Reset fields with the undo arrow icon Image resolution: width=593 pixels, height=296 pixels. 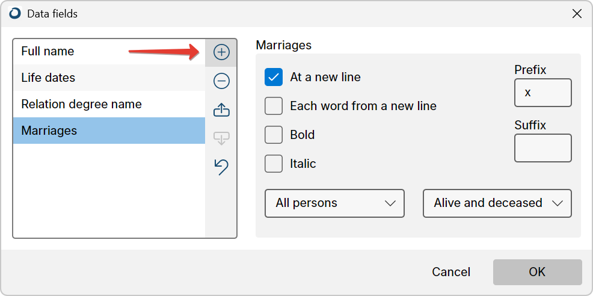point(221,167)
